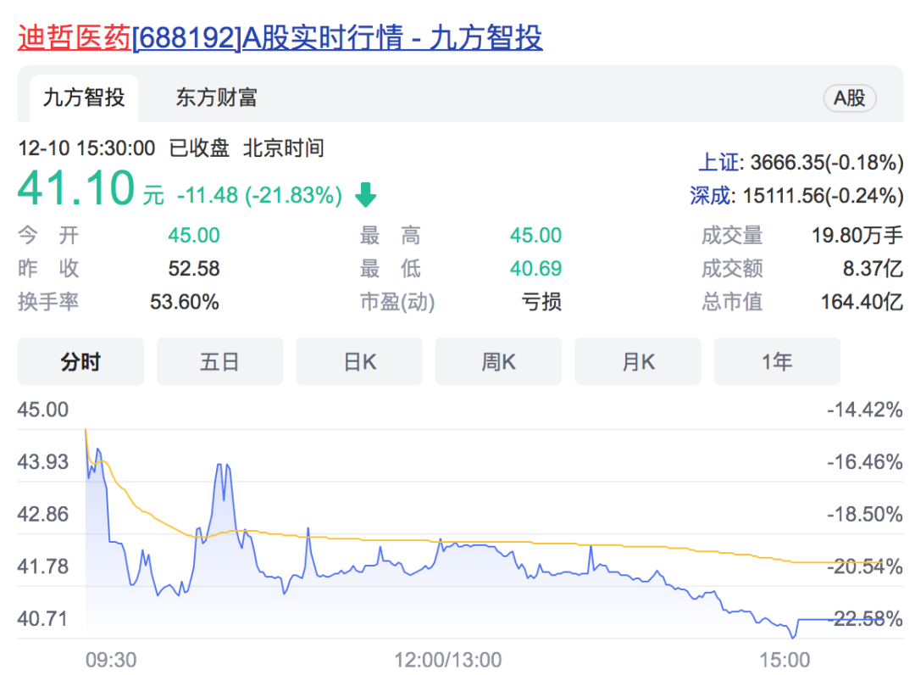Click the A股 market badge
This screenshot has width=915, height=675.
(850, 98)
